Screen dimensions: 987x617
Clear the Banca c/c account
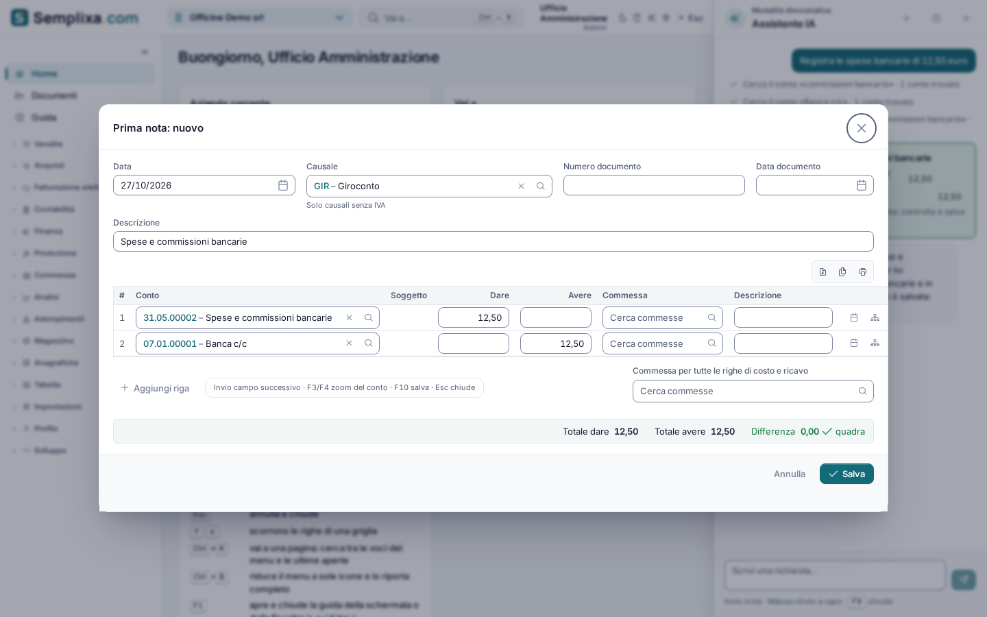(349, 343)
